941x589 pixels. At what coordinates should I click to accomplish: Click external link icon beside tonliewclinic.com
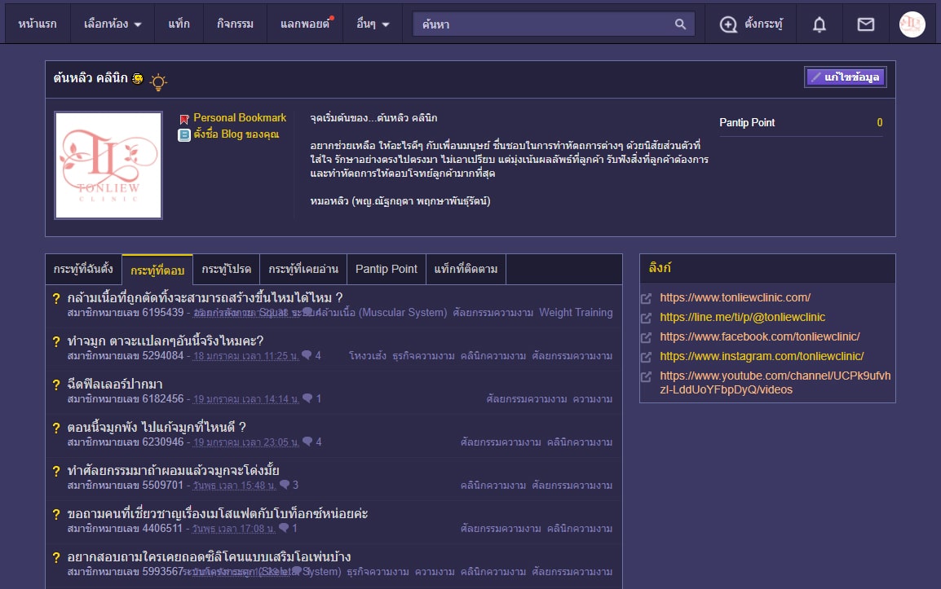tap(647, 298)
